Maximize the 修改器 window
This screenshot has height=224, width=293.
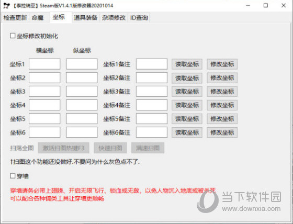point(266,6)
